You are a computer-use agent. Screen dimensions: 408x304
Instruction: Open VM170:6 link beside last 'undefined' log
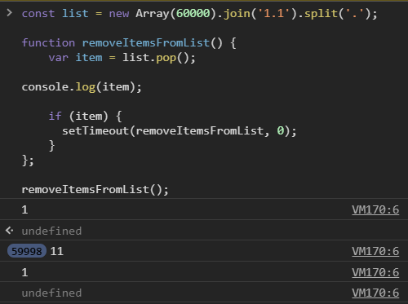[375, 293]
